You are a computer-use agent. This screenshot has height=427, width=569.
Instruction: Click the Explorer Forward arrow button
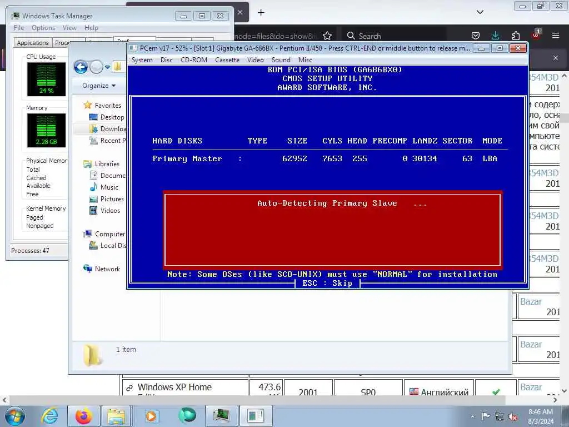[96, 67]
